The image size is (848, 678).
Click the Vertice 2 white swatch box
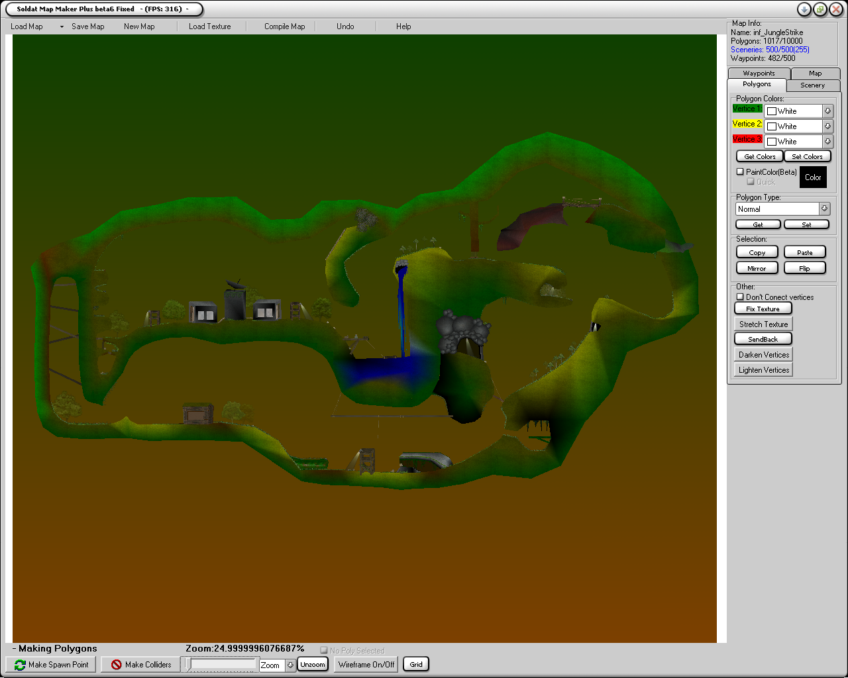(772, 126)
